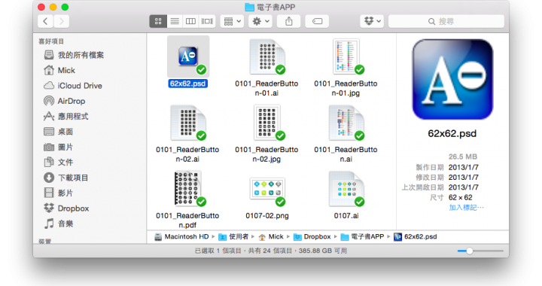Image resolution: width=542 pixels, height=286 pixels.
Task: Select the 0101_ReaderButton-02.ai file
Action: pyautogui.click(x=188, y=123)
